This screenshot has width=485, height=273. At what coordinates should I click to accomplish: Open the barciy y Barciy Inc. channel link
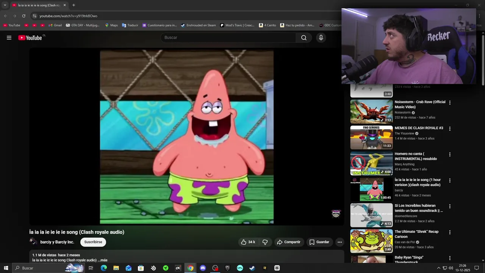pos(57,242)
